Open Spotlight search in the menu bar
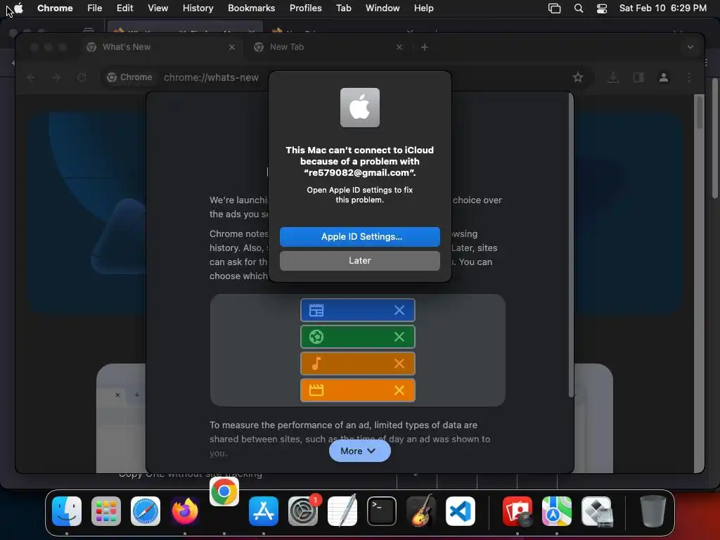Viewport: 720px width, 540px height. [579, 8]
